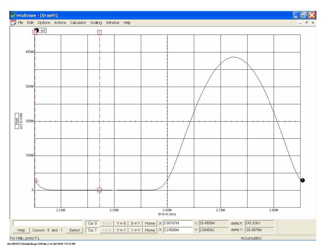Click the Y<-1 button

coord(121,230)
